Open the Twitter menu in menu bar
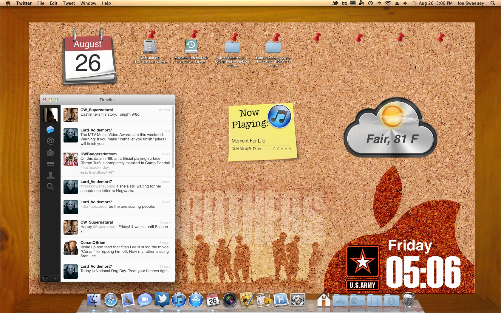501x313 pixels. (24, 3)
